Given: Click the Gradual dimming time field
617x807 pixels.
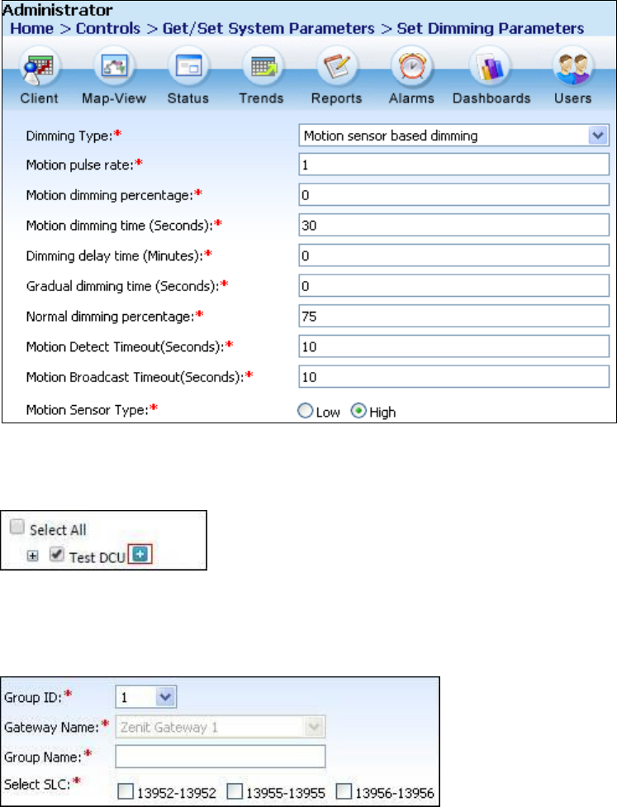Looking at the screenshot, I should [x=453, y=285].
